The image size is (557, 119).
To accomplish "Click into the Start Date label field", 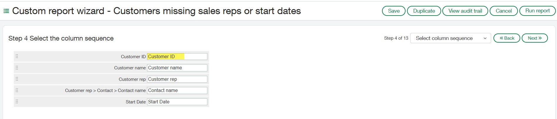I will [177, 102].
